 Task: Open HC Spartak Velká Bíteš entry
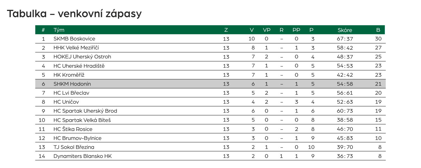82,120
